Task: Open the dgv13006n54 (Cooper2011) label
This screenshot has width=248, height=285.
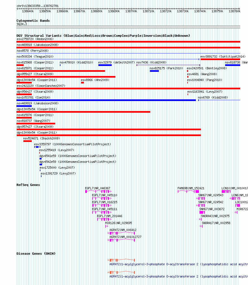Action: (37, 132)
